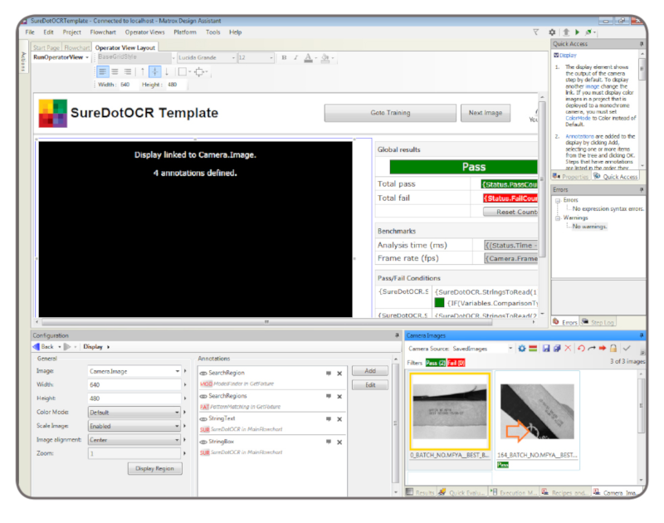The height and width of the screenshot is (523, 664).
Task: Click the Back navigation button
Action: [43, 346]
